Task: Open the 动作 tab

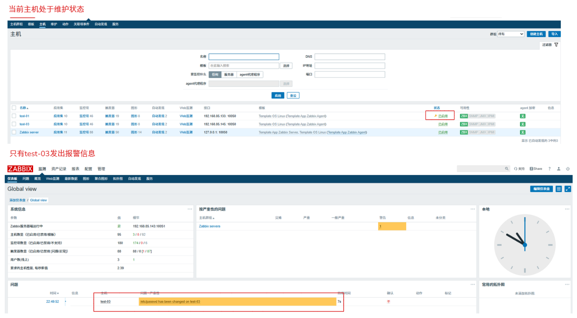Action: coord(65,24)
